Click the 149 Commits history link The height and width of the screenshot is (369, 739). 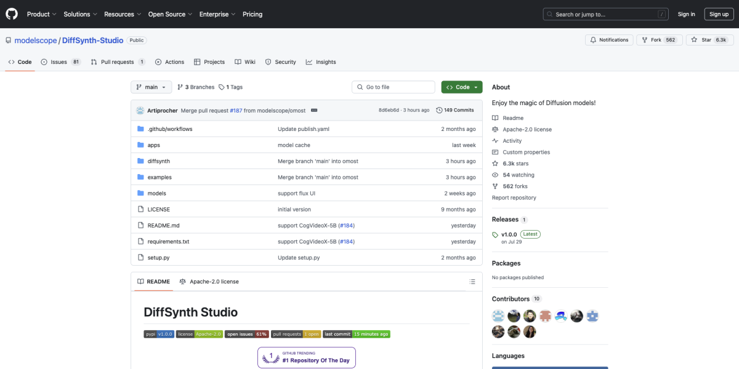(x=454, y=110)
